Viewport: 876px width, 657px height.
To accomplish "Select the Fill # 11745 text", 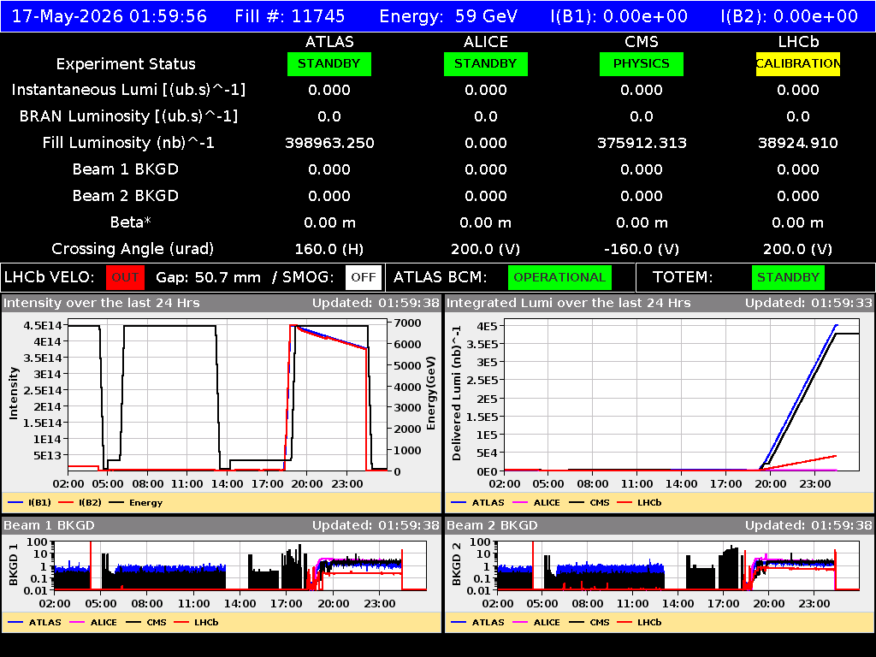I will point(290,16).
